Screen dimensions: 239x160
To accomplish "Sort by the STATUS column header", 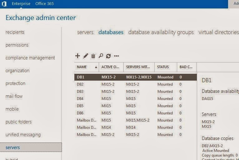I will click(163, 67).
